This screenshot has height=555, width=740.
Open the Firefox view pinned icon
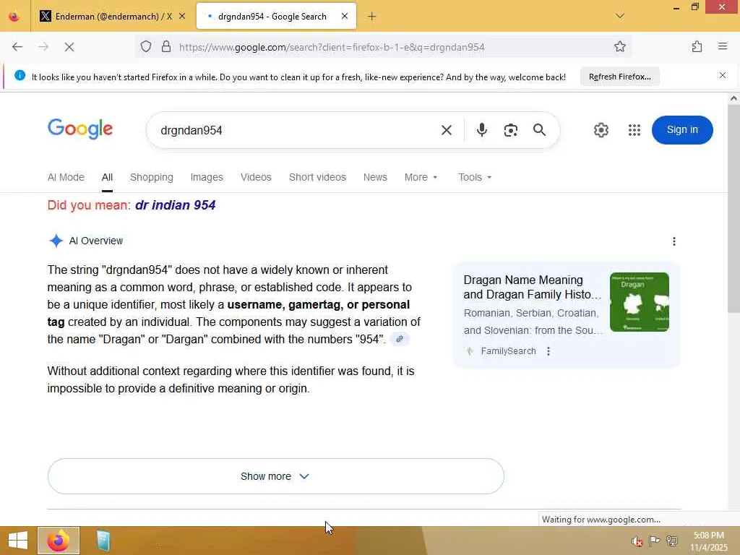pyautogui.click(x=14, y=17)
